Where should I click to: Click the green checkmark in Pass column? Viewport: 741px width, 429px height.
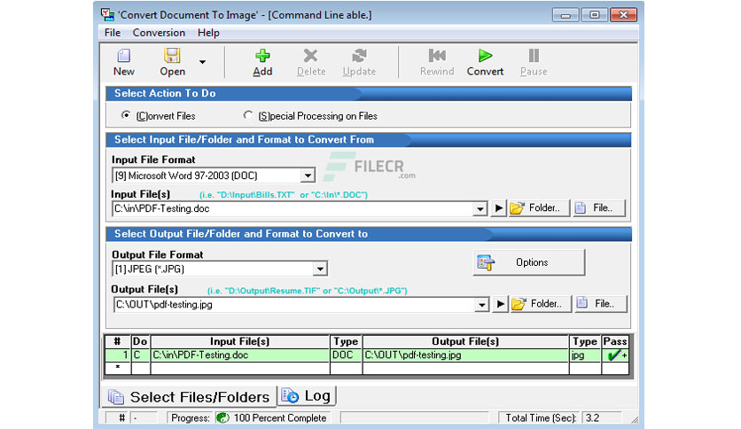coord(614,355)
